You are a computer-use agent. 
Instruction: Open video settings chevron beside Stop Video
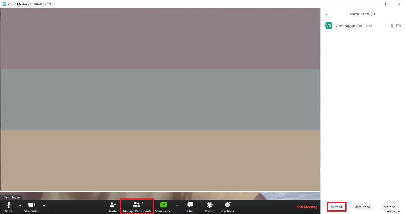[x=44, y=206]
